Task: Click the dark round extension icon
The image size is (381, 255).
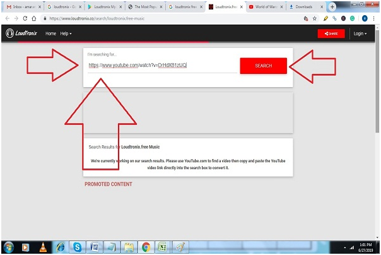Action: 343,18
